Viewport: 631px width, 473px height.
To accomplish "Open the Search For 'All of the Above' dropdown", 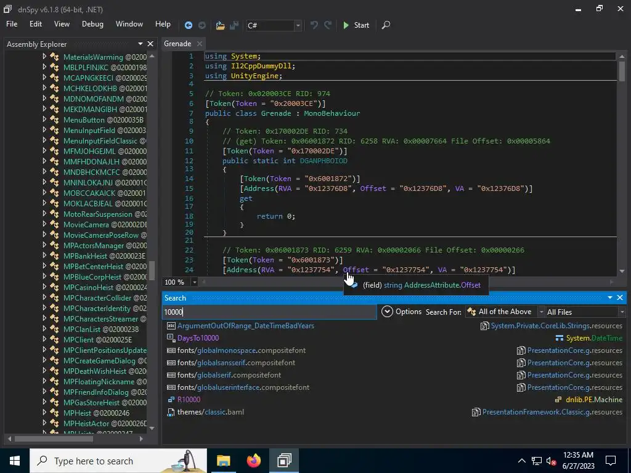I will pyautogui.click(x=505, y=312).
